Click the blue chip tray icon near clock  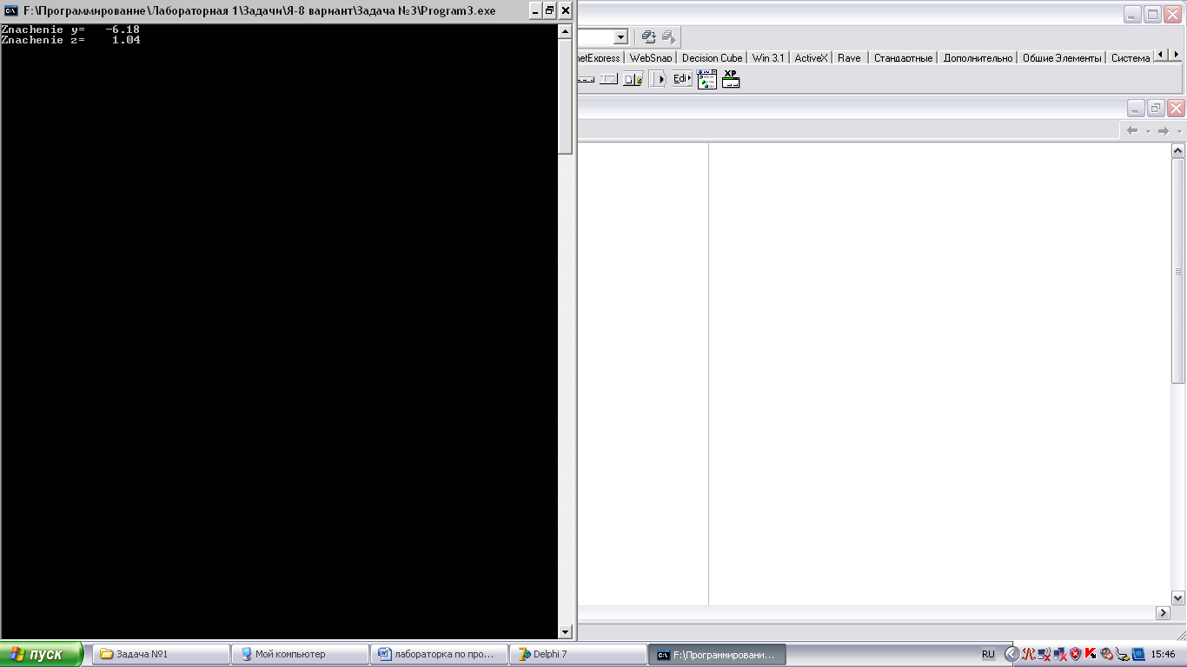coord(1138,654)
